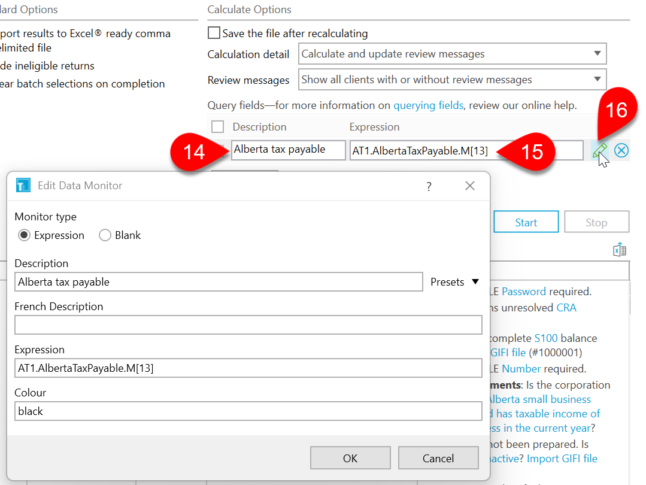646x485 pixels.
Task: Click the dialog Expression input field
Action: pos(248,368)
